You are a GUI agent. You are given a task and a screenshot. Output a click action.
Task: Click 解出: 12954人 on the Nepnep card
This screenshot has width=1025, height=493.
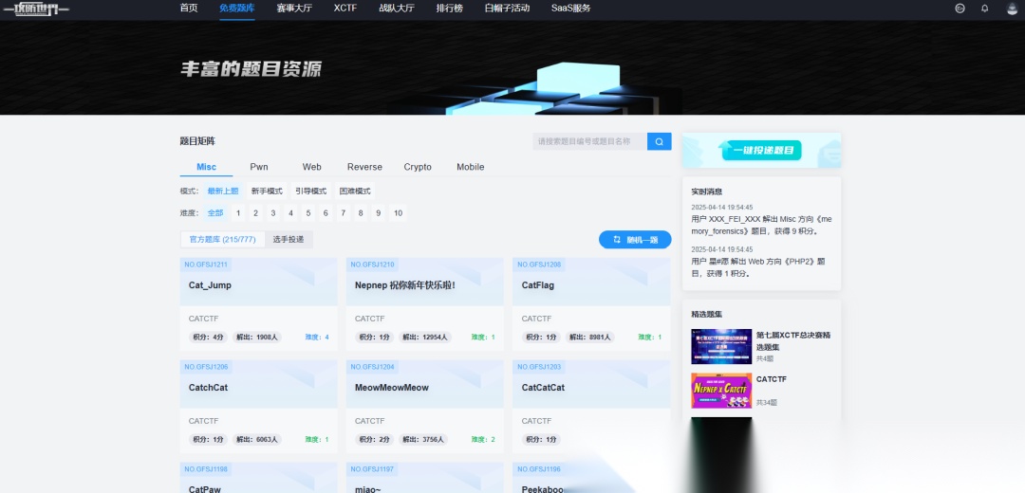(x=425, y=338)
